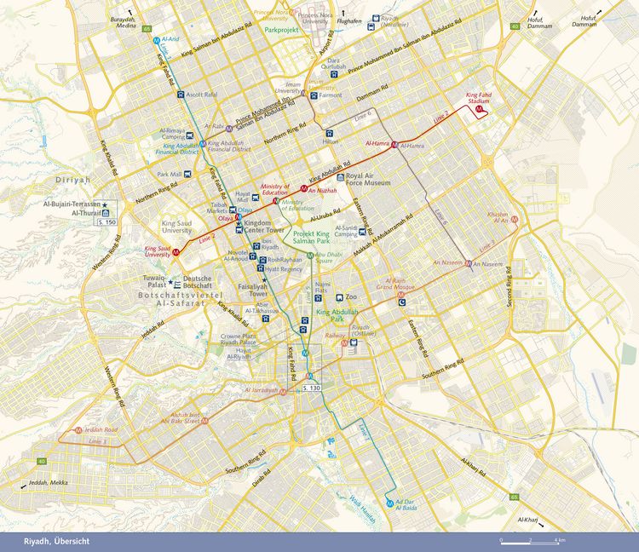Select the Ibis Riyadh hotel icon

(256, 246)
